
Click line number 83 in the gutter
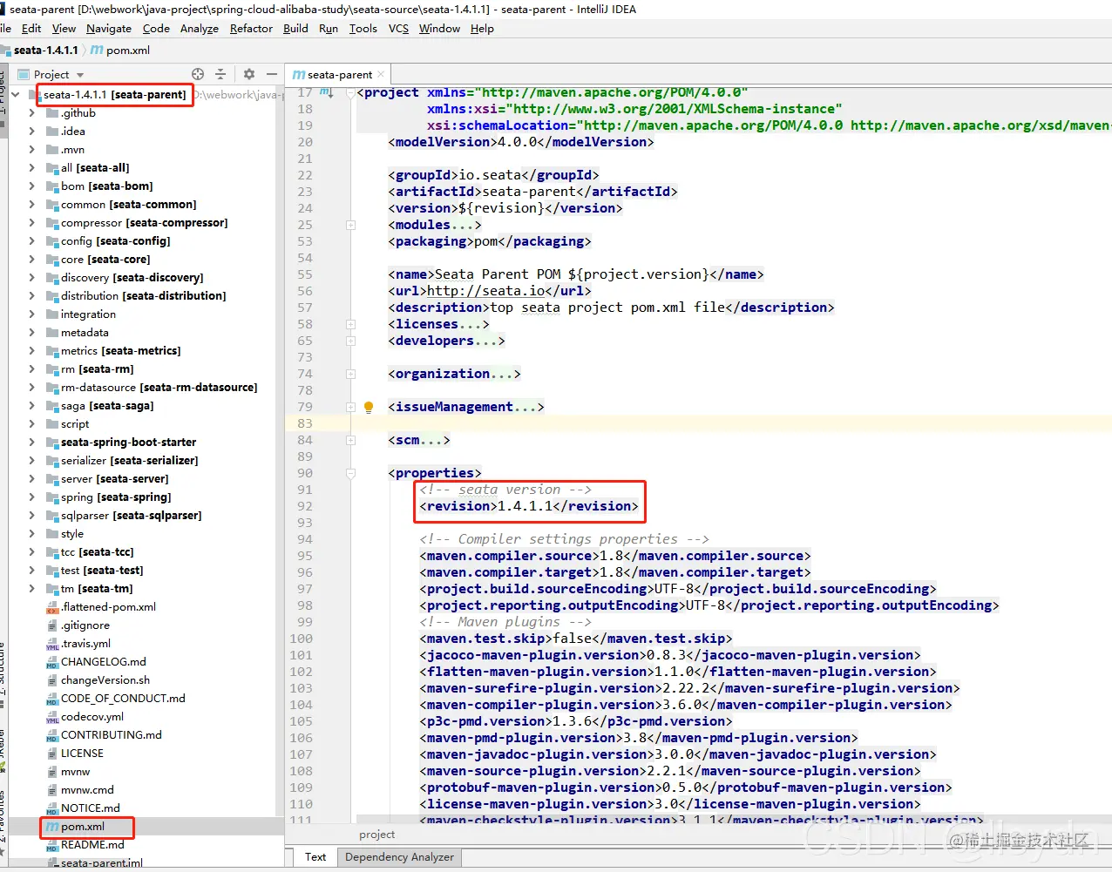(x=304, y=423)
